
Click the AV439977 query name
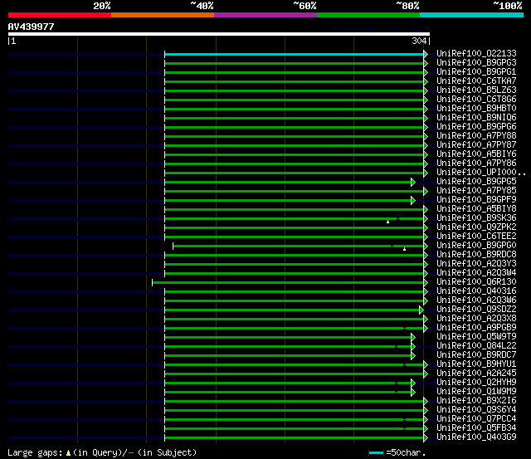(x=32, y=27)
